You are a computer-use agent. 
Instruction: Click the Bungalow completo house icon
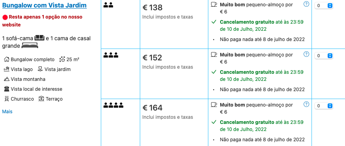coord(7,59)
